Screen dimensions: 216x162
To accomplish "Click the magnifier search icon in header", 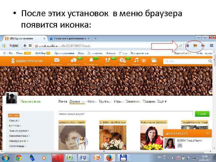I will 210,61.
